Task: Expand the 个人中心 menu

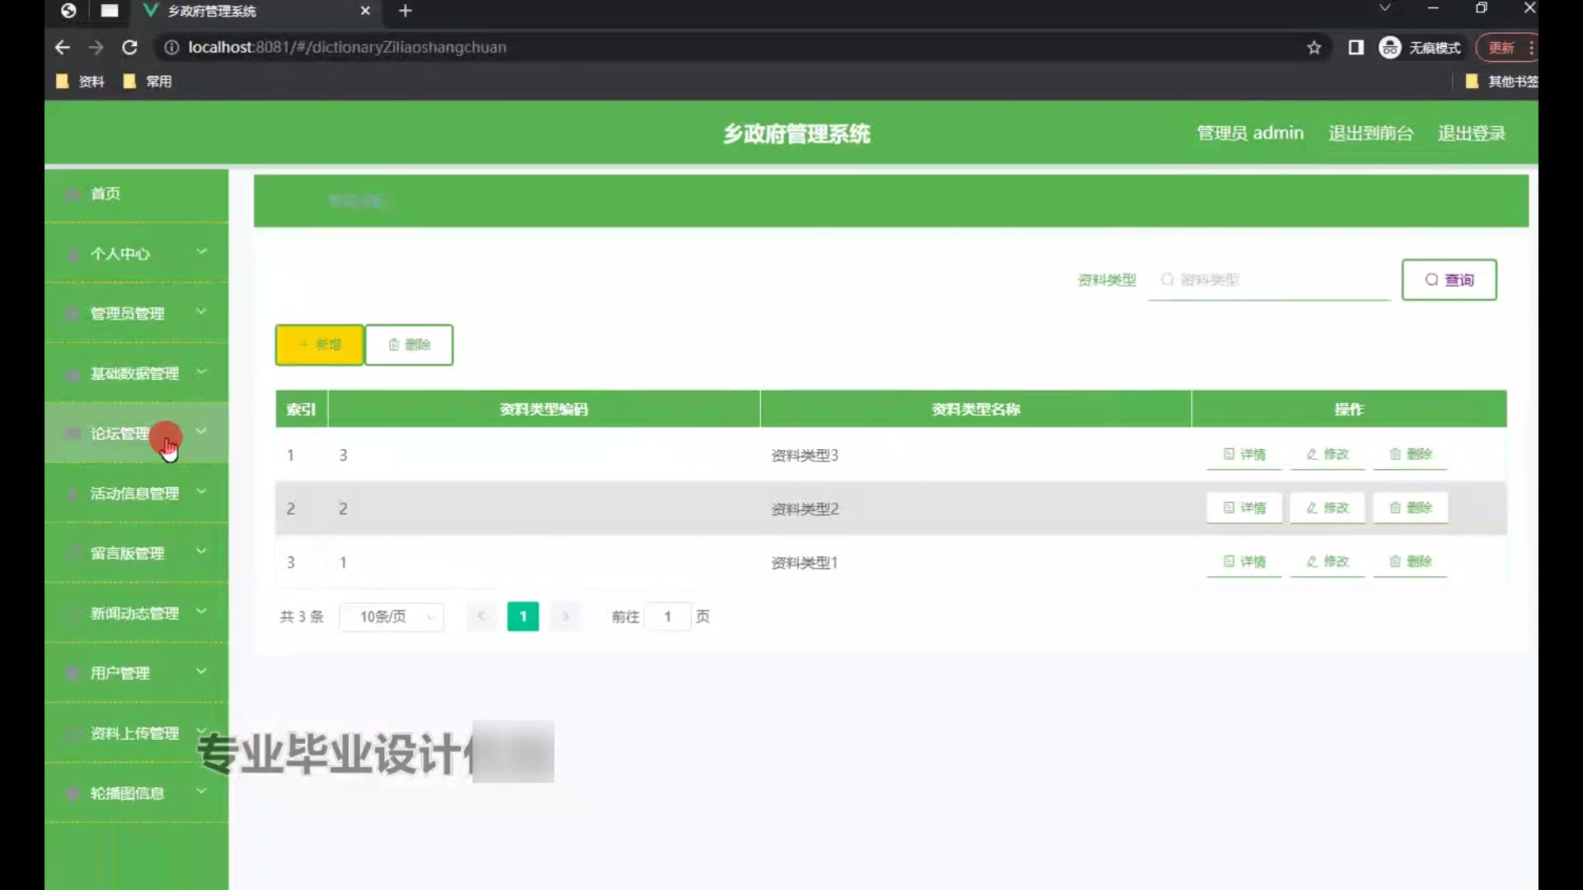Action: [136, 253]
